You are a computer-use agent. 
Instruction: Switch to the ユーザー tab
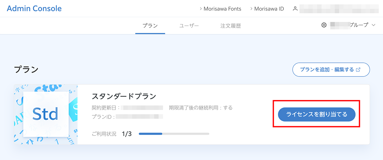[x=189, y=25]
